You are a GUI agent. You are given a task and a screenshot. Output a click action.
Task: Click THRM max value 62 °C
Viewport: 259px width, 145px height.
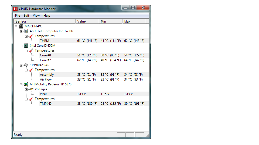point(134,41)
